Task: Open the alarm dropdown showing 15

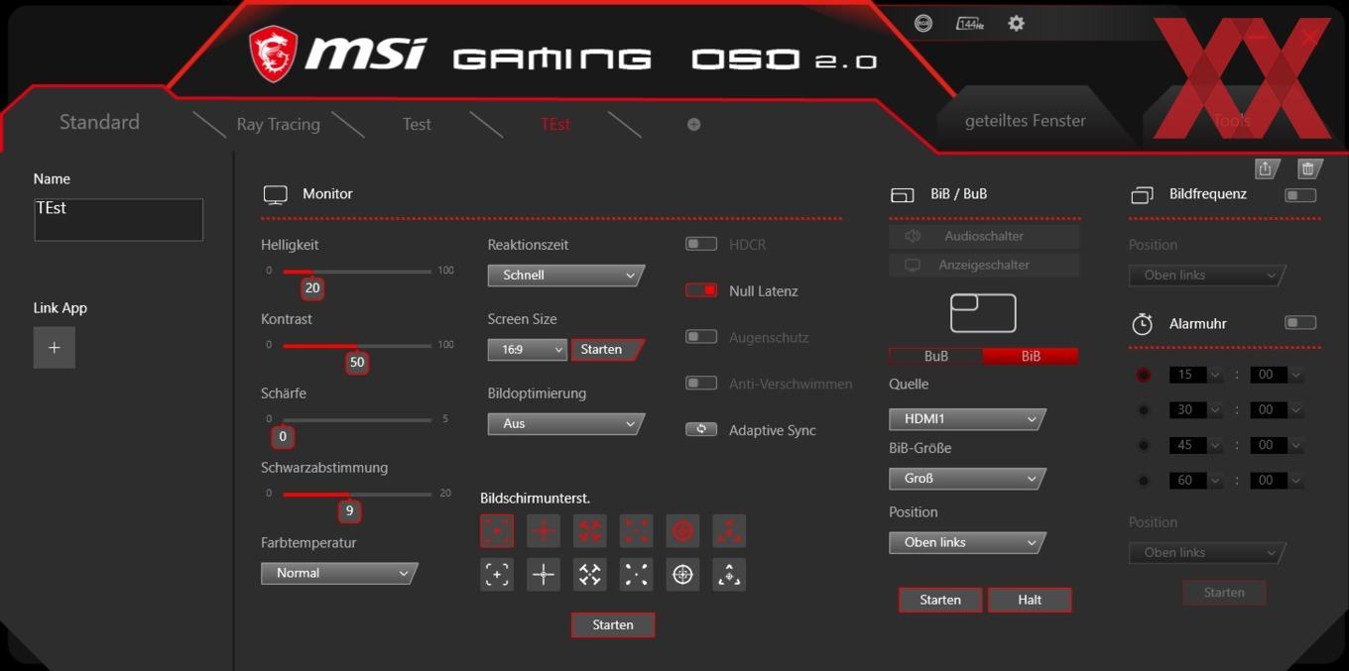Action: [x=1196, y=375]
